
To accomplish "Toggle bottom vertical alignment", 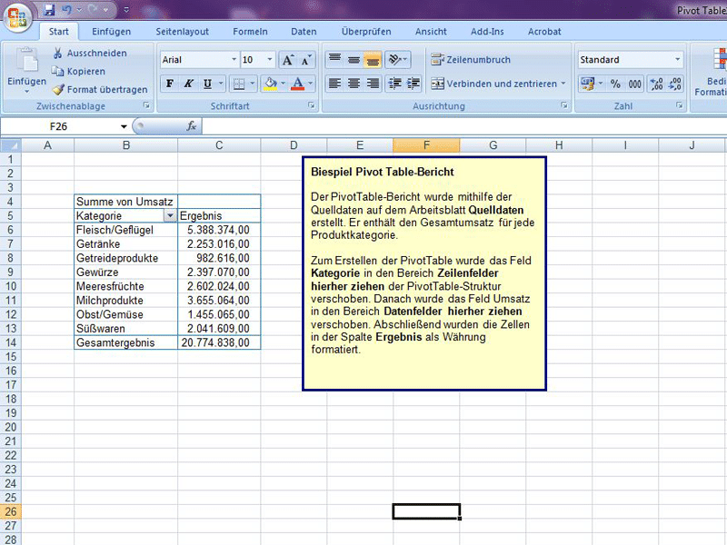I will pos(373,59).
